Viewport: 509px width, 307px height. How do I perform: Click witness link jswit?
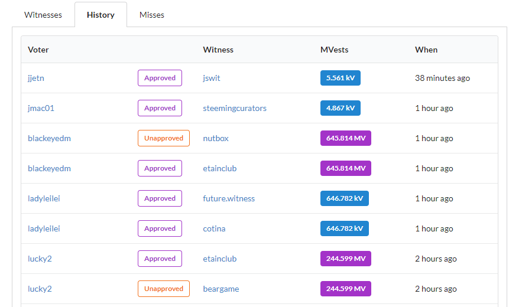pyautogui.click(x=211, y=78)
